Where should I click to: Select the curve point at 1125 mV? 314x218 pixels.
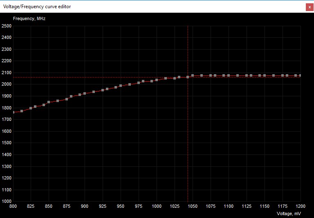point(247,75)
